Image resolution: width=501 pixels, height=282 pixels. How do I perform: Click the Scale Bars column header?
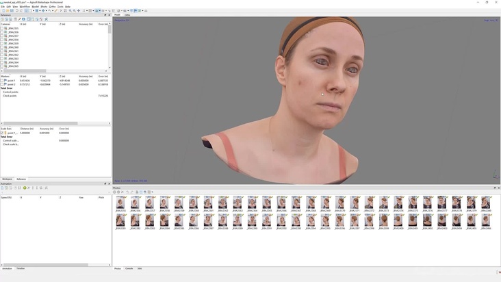(x=6, y=129)
